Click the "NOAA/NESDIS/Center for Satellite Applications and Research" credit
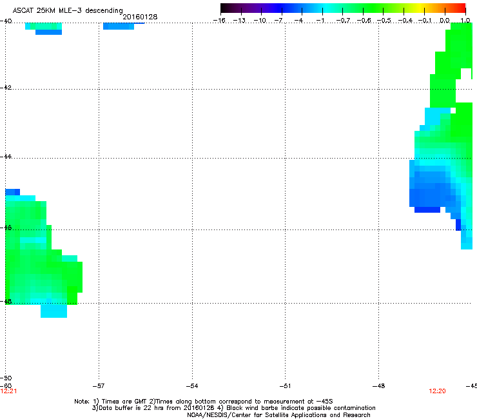 [x=278, y=415]
